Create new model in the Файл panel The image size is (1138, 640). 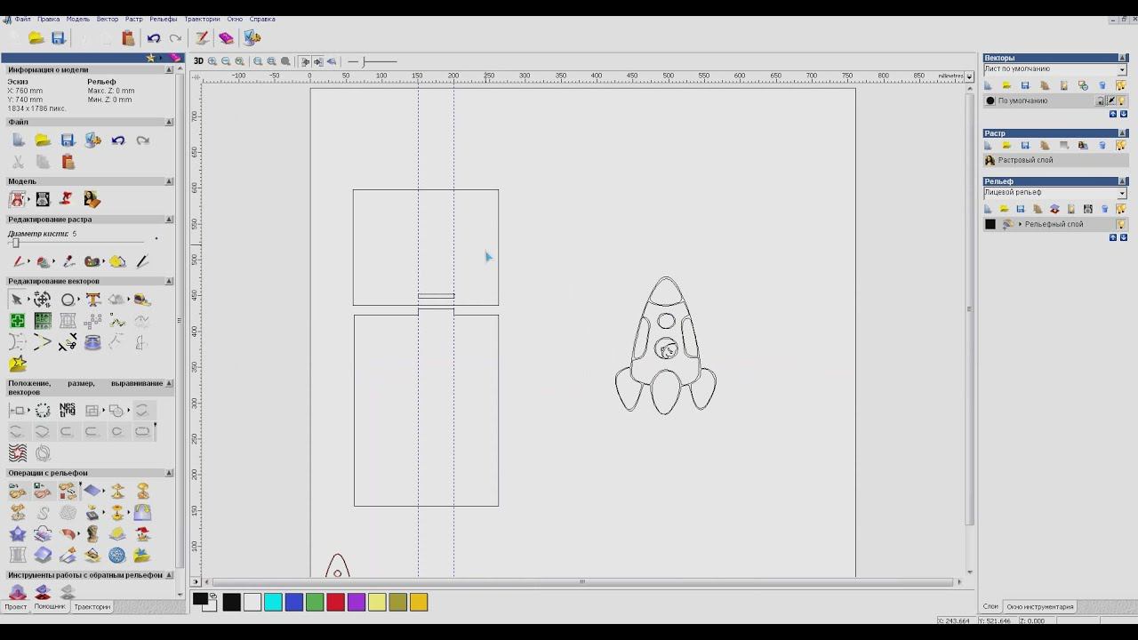pyautogui.click(x=18, y=140)
